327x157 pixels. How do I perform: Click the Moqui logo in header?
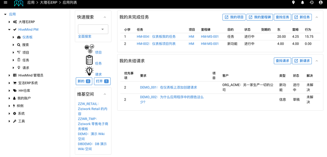18,3
